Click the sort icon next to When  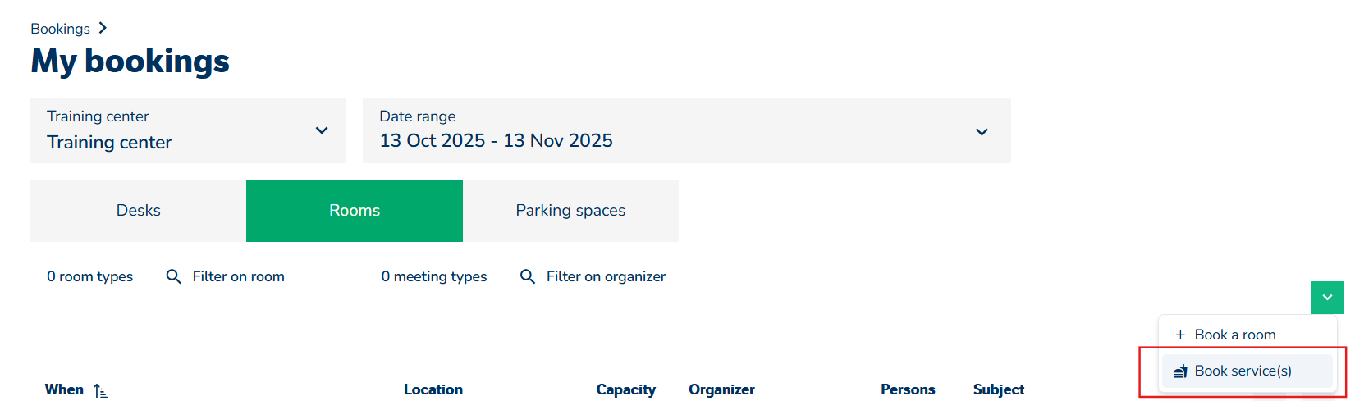(x=100, y=391)
